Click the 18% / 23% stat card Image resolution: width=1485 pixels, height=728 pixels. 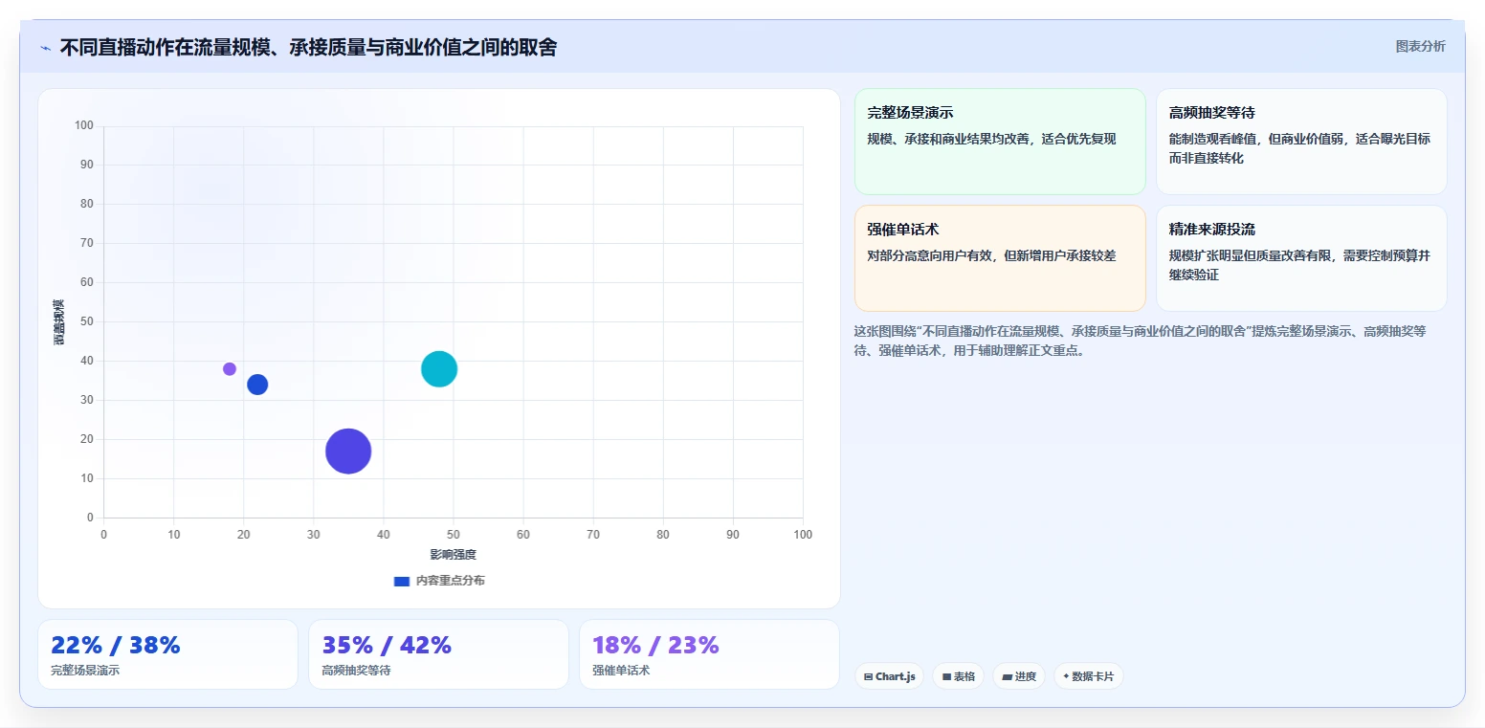point(709,654)
